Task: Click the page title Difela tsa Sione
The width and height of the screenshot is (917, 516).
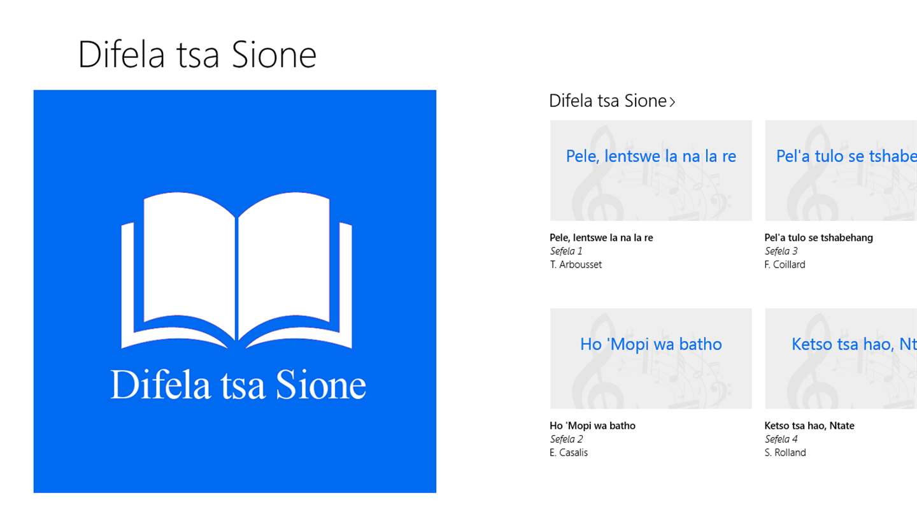Action: 197,55
